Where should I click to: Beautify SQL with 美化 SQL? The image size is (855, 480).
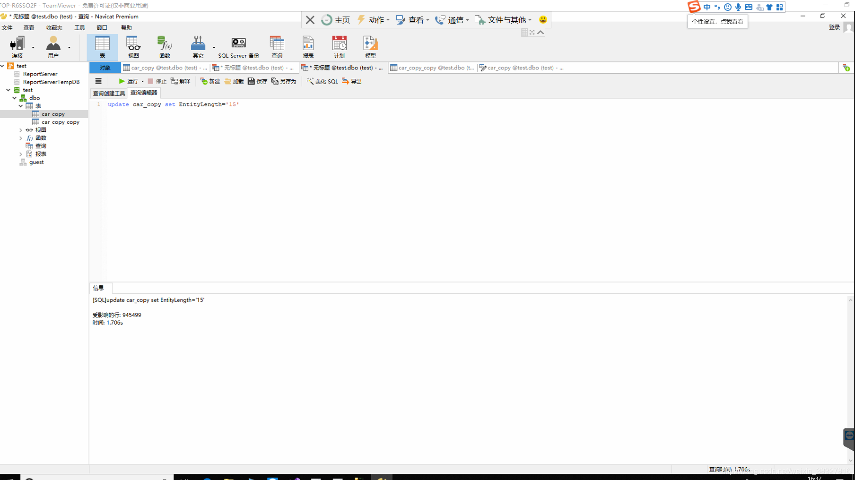click(x=322, y=81)
